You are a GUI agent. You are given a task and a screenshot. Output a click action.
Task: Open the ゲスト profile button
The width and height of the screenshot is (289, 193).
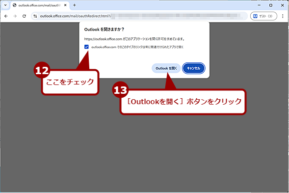(x=263, y=16)
